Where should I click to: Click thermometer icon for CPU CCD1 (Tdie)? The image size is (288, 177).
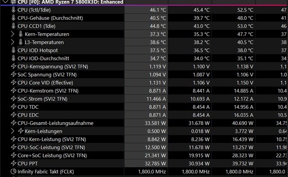[x=13, y=26]
